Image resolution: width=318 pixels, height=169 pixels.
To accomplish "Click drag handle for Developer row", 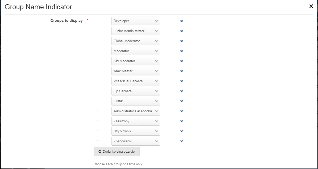I will [98, 21].
